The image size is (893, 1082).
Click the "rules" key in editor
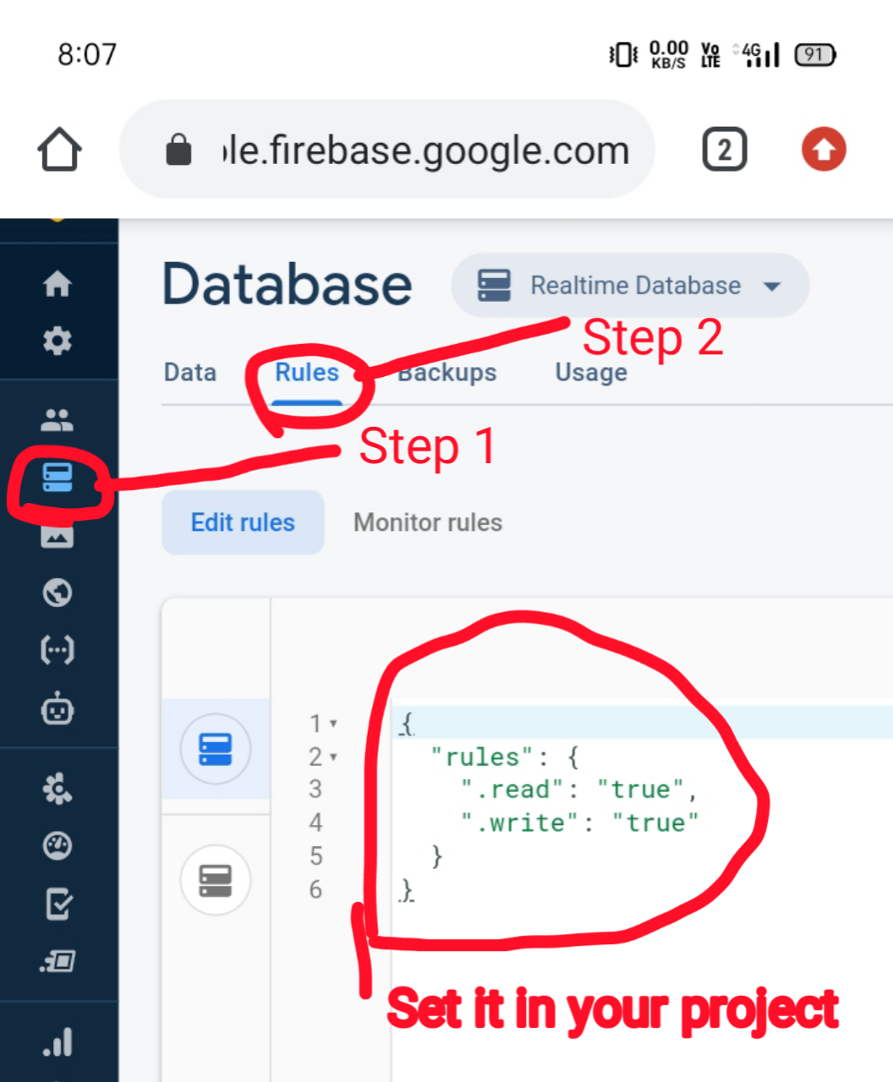click(481, 757)
